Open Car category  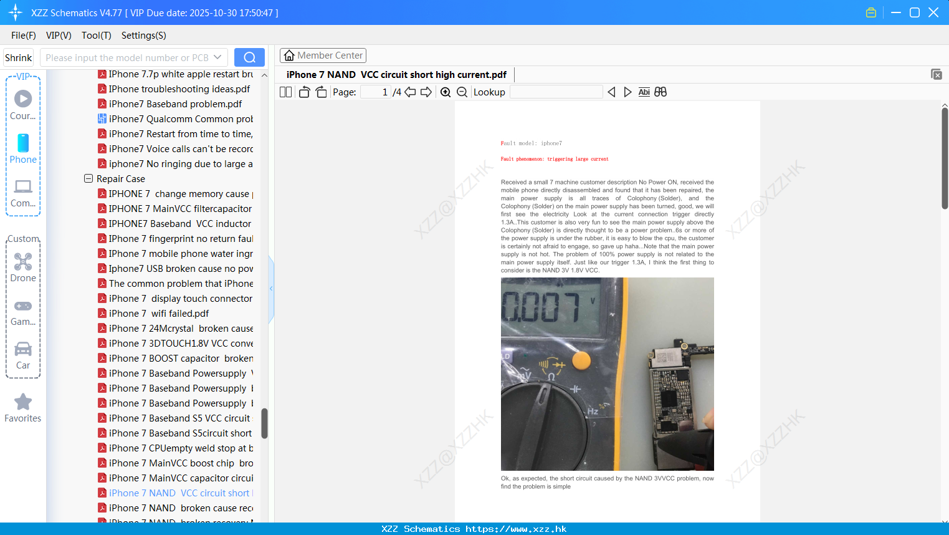coord(23,355)
